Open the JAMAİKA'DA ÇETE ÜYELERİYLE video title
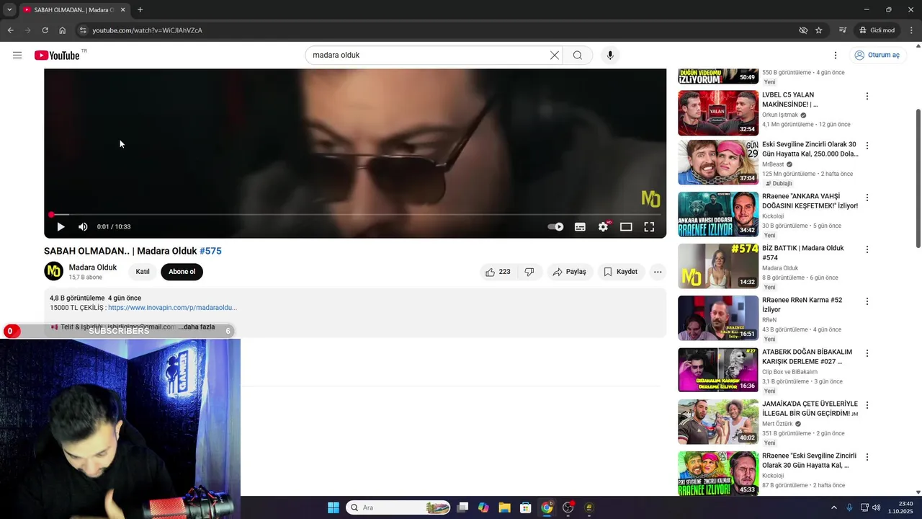This screenshot has width=922, height=519. point(810,409)
